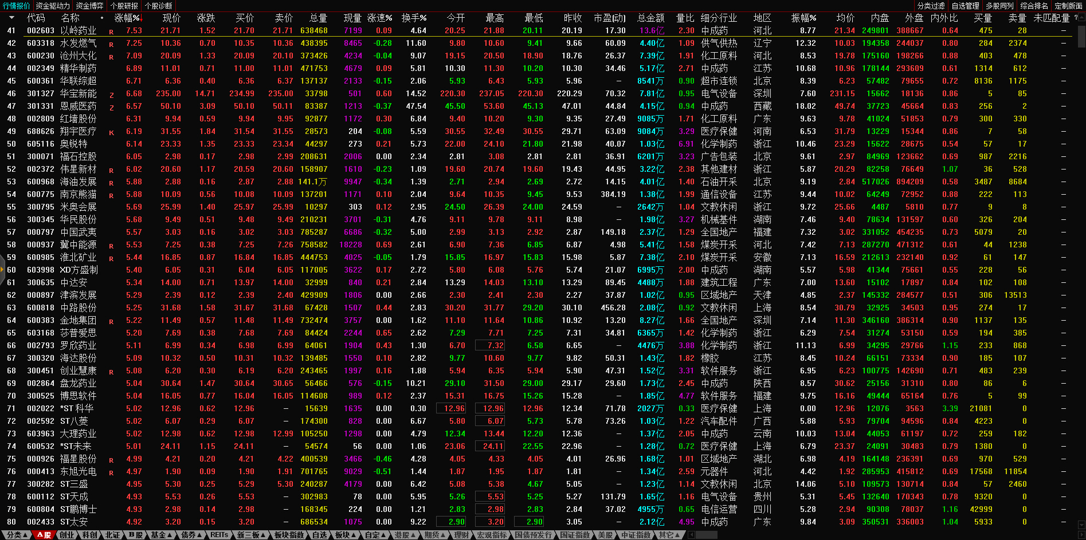This screenshot has height=540, width=1086.
Task: Open the header dropdown arrow beside 代码
Action: tap(11, 18)
